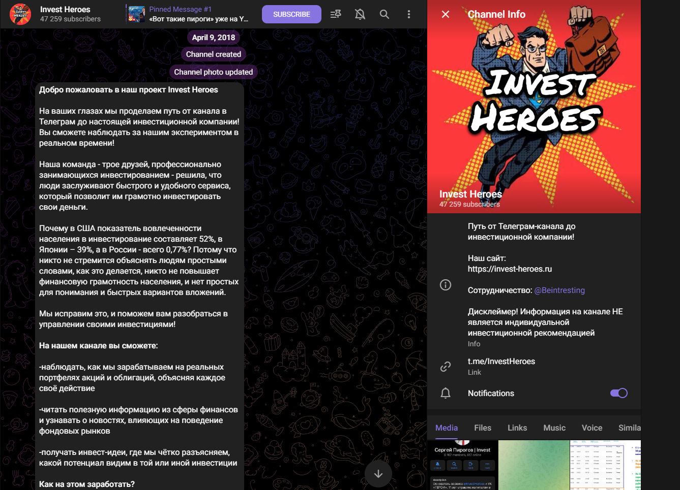Open the spreadsheet table media thumbnail
Image resolution: width=680 pixels, height=490 pixels.
point(605,465)
